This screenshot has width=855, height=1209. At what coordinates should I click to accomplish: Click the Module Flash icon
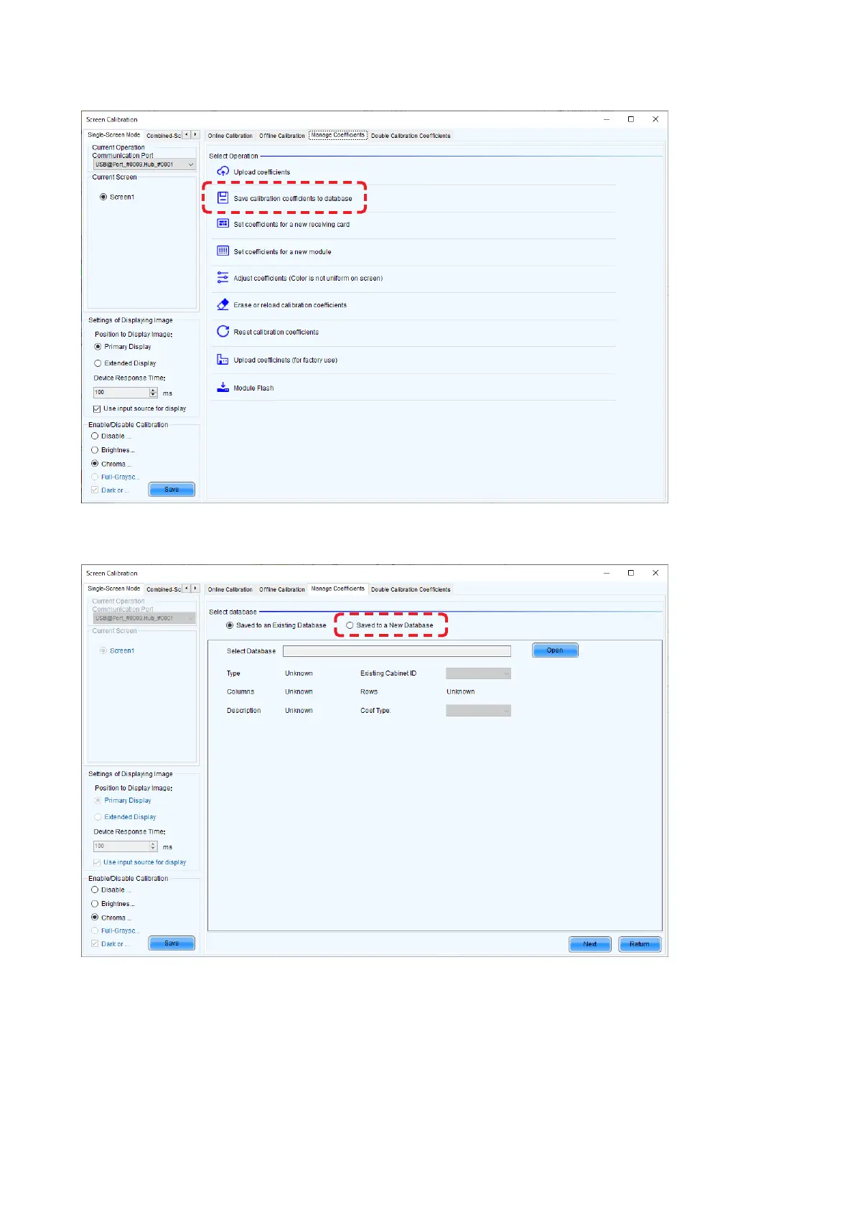223,388
